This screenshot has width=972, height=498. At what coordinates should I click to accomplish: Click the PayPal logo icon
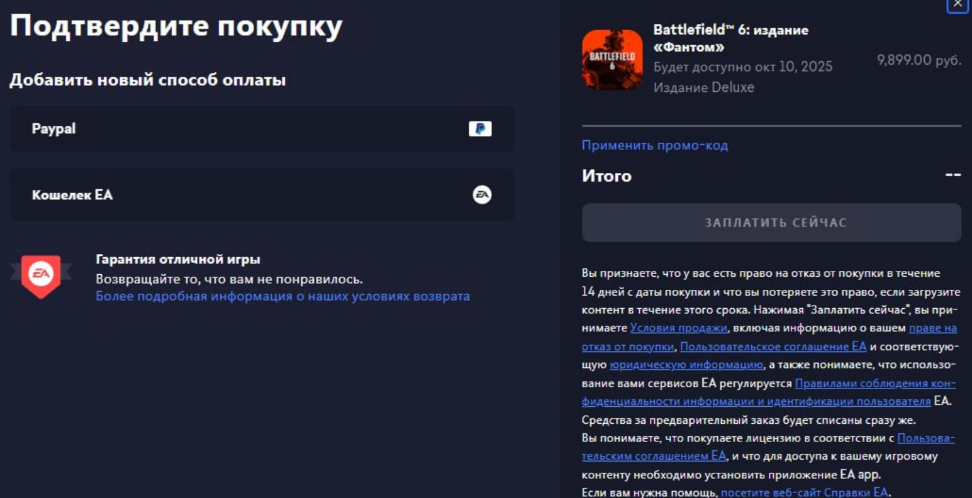480,129
